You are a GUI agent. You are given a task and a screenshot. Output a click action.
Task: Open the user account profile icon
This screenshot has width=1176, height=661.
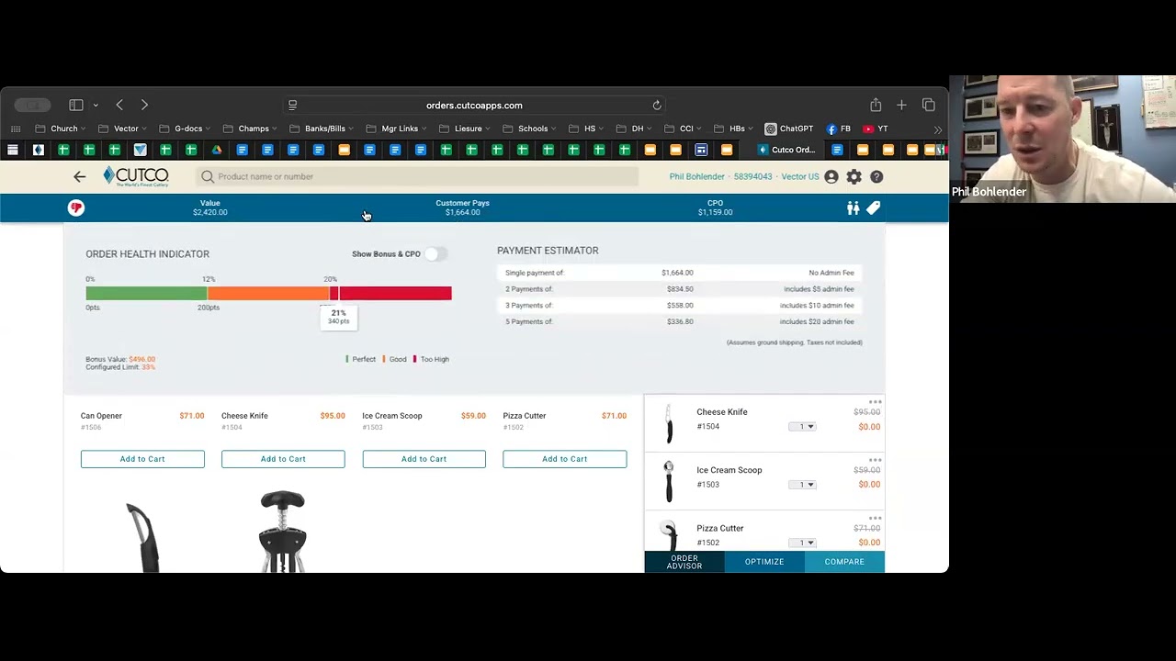(x=831, y=177)
